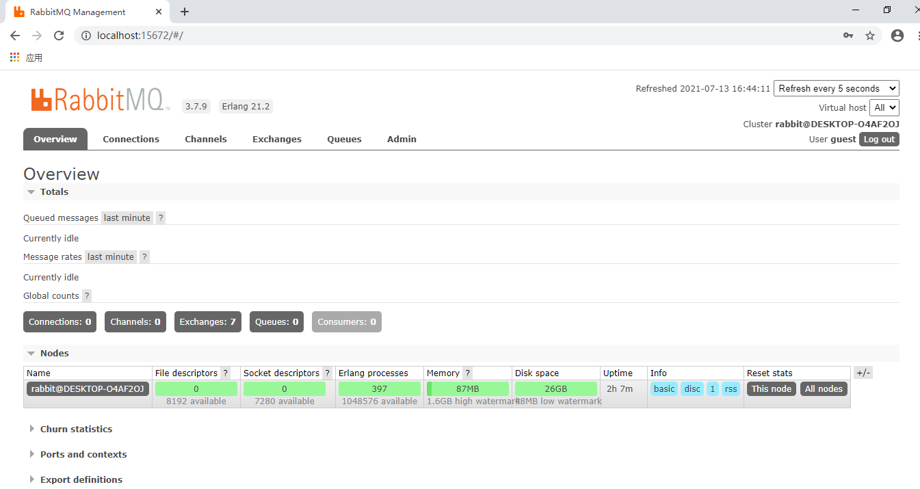Open the Chrome profile avatar
Screen dimensions: 920x489
coord(897,36)
